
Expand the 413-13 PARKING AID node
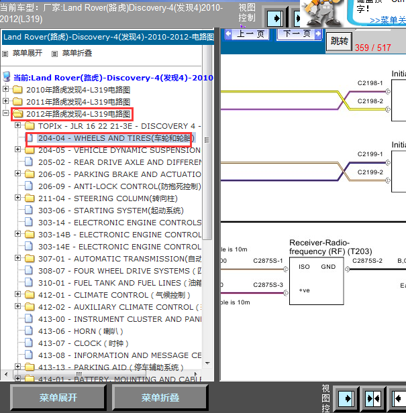pos(17,366)
